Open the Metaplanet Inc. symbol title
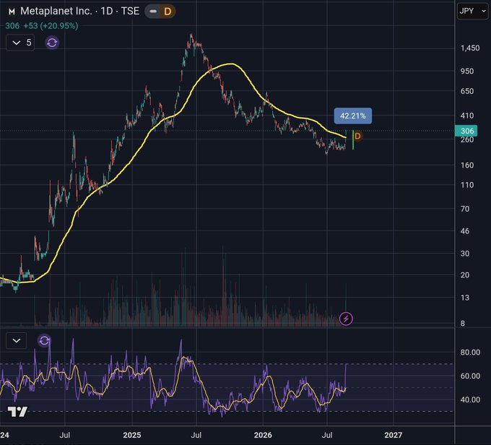Image resolution: width=491 pixels, height=445 pixels. click(x=79, y=12)
